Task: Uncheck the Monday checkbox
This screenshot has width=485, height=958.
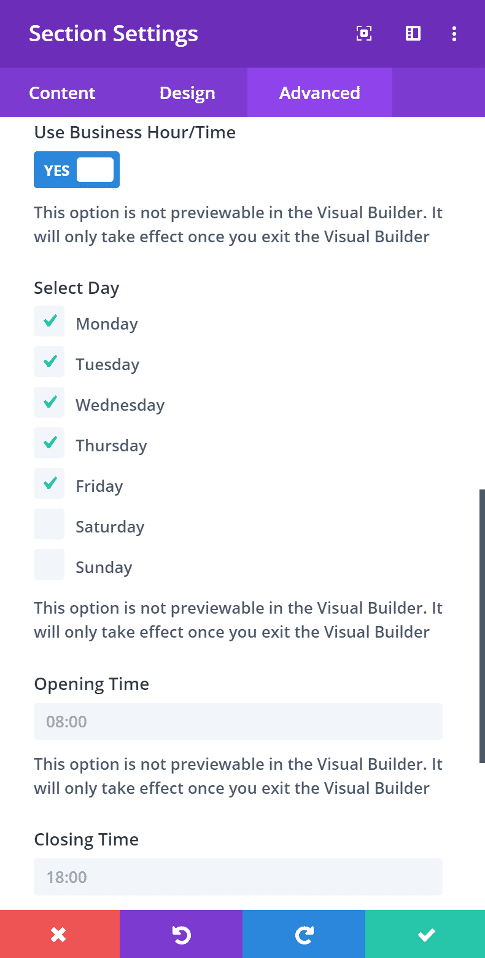Action: [49, 321]
